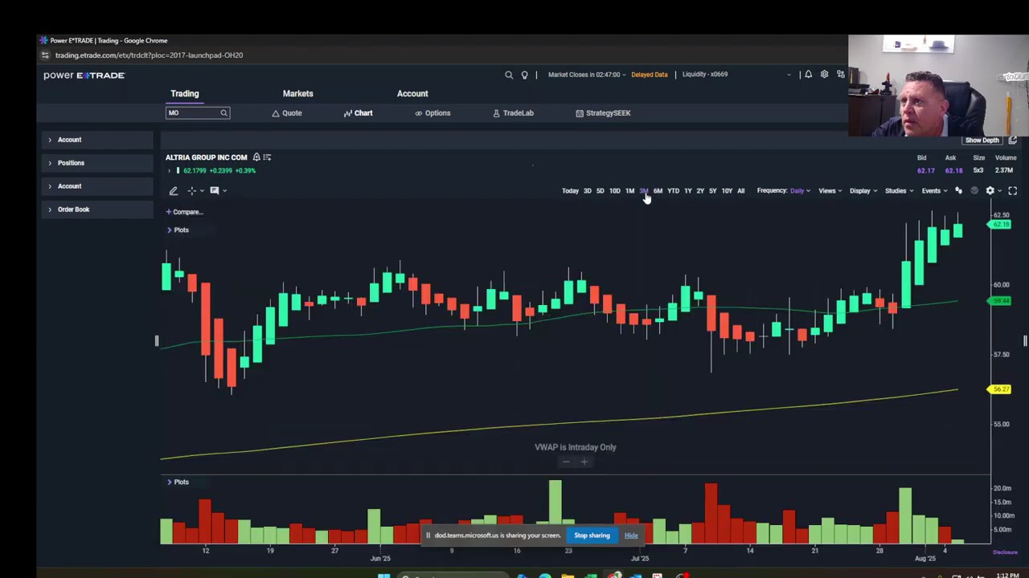Click the 56.27 yellow price axis marker

tap(1000, 389)
